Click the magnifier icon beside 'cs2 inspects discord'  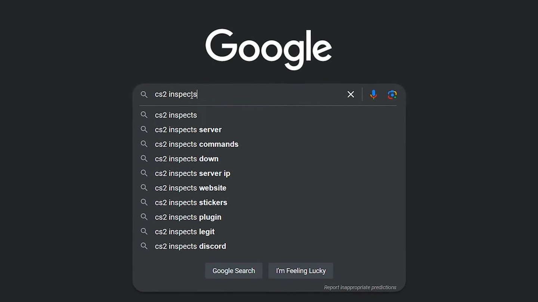[144, 246]
